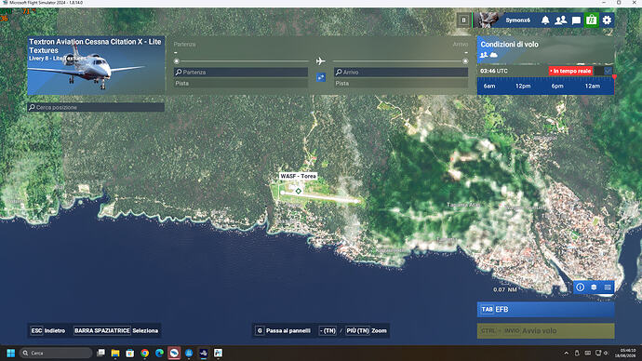Click the WASF airport diamond marker on map
The height and width of the screenshot is (361, 642).
[299, 191]
